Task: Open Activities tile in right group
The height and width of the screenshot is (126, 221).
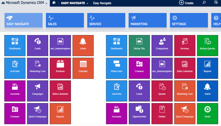Action: pos(116,91)
